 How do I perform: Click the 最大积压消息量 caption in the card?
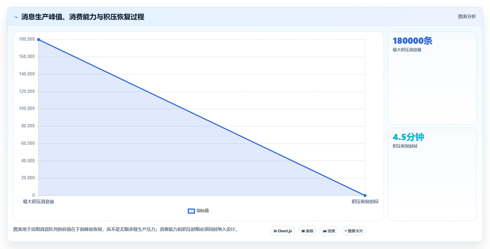click(x=407, y=50)
